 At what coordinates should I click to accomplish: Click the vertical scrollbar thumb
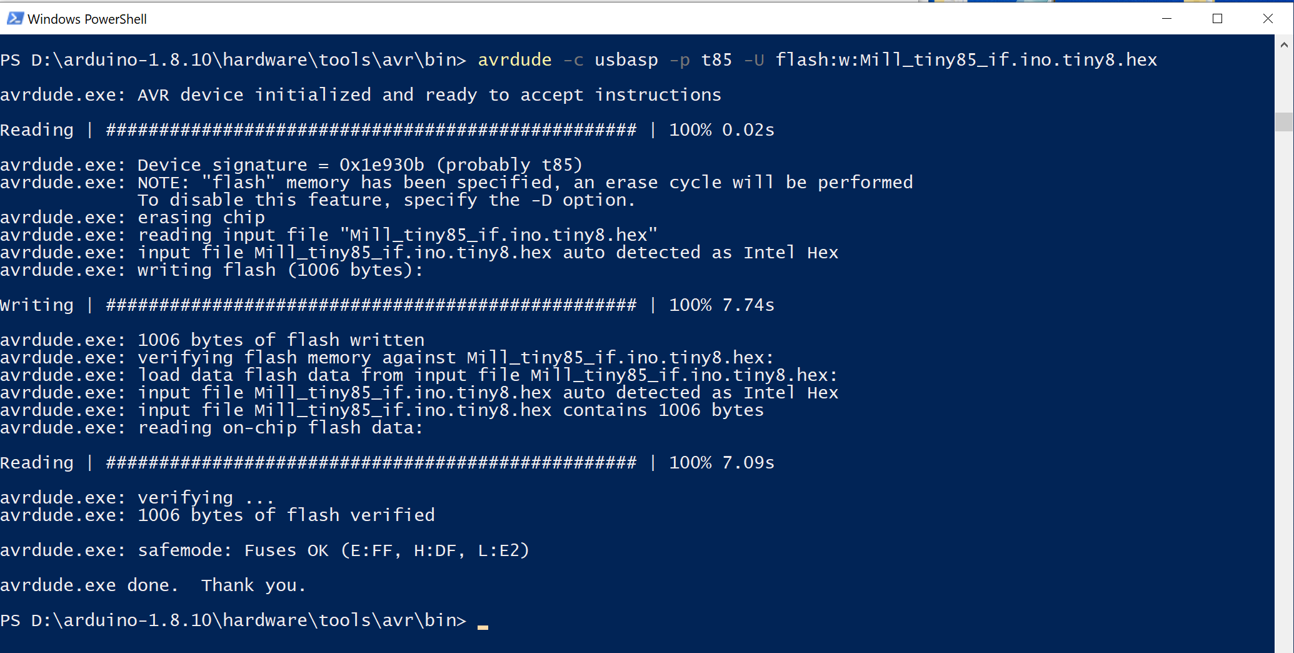pos(1284,121)
